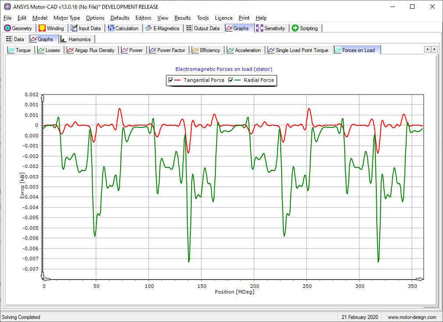Open the Licence menu
443x322 pixels.
224,18
